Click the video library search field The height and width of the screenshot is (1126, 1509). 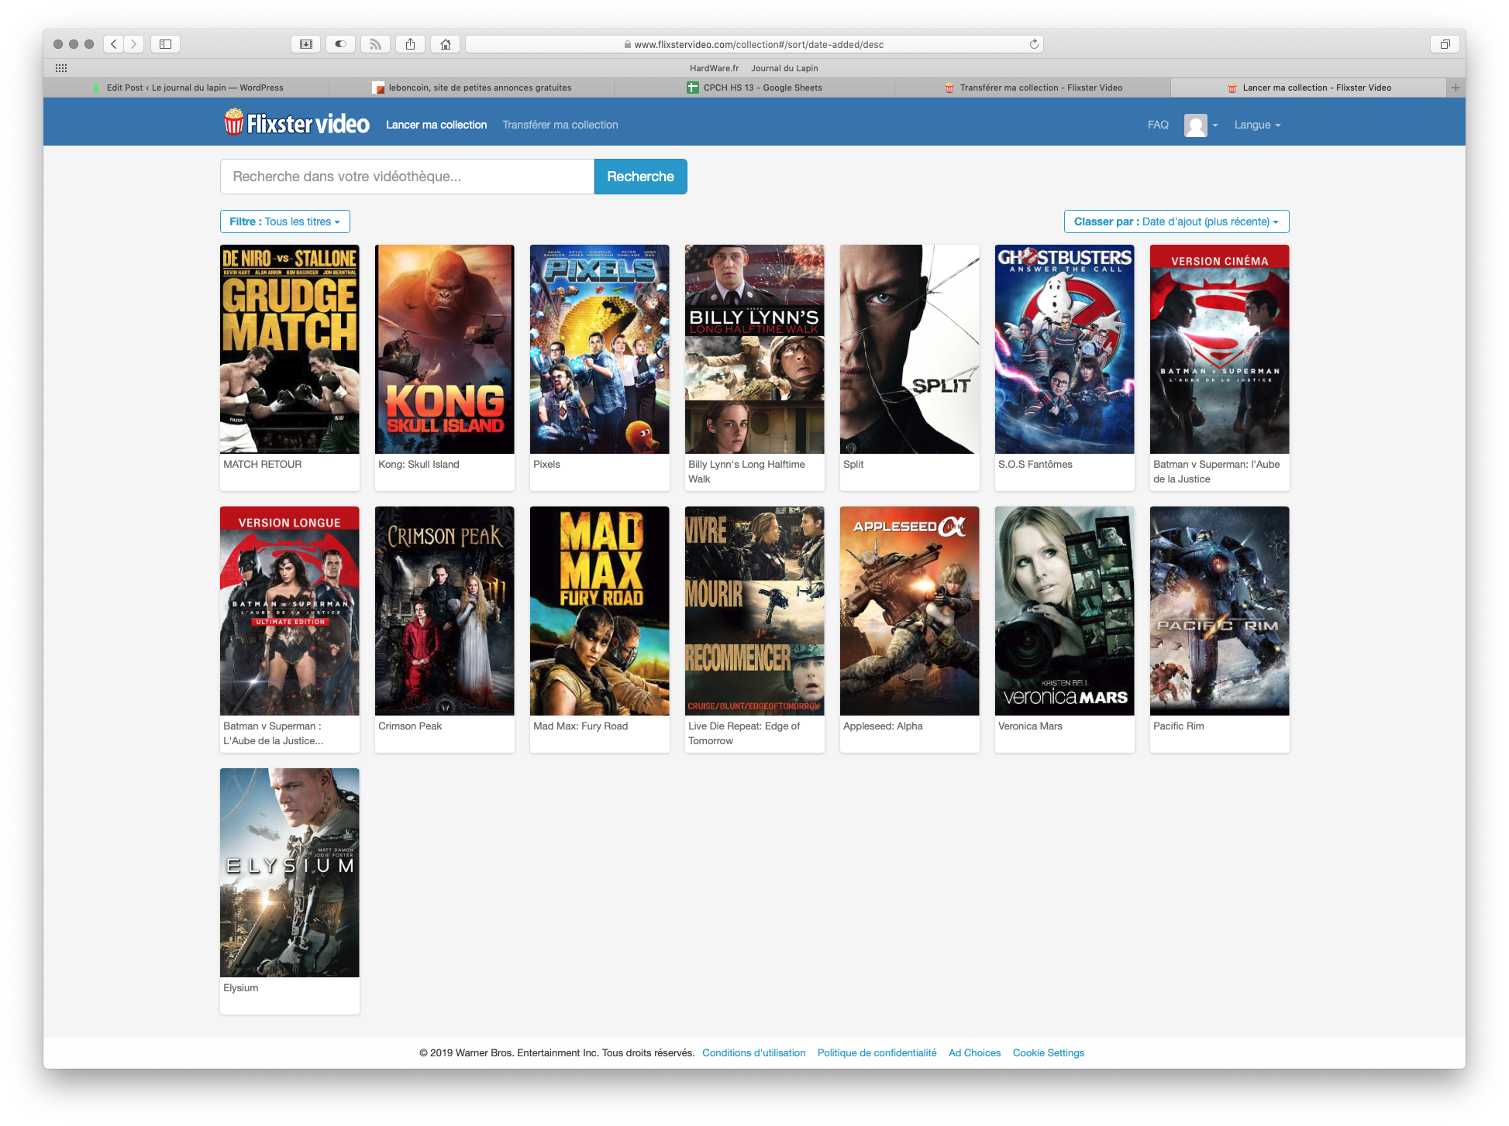(x=407, y=177)
